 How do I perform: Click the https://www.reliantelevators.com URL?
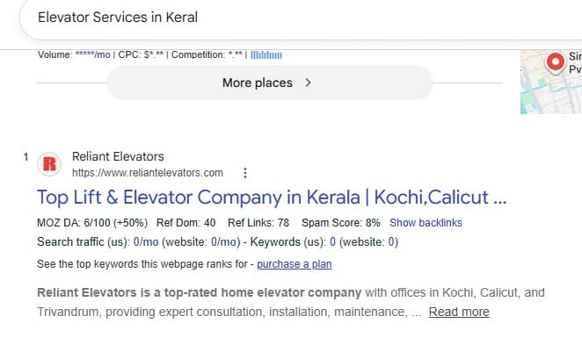click(148, 173)
